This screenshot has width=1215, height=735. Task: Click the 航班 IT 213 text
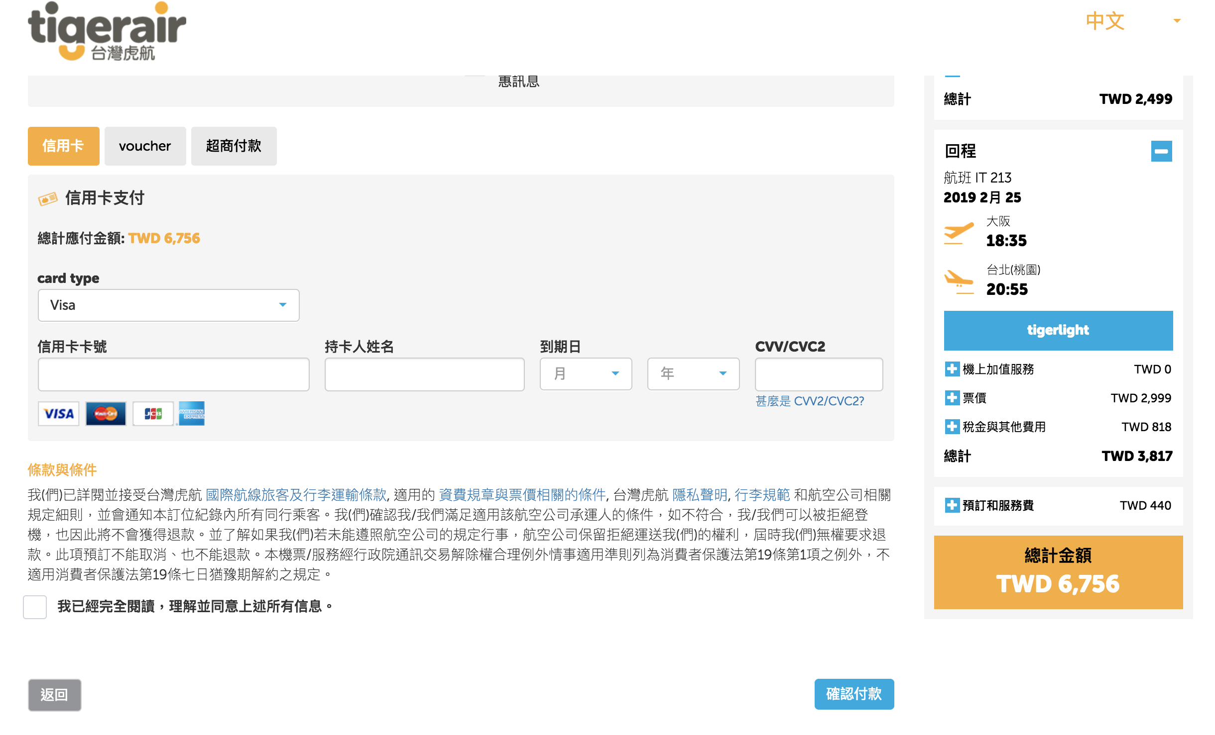click(977, 178)
